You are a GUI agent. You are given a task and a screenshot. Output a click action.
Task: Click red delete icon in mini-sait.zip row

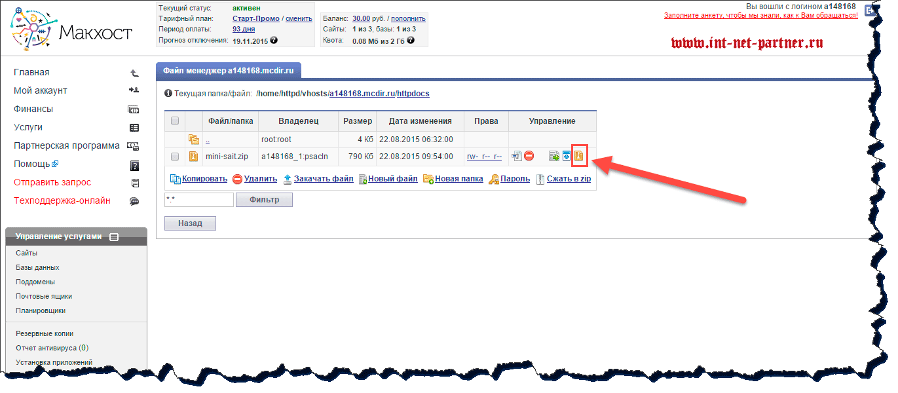point(529,156)
